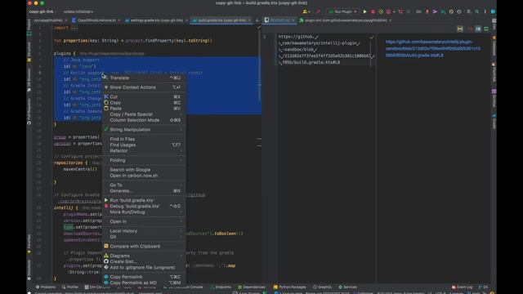
Task: Click the Diagrams icon in context menu
Action: pos(106,256)
